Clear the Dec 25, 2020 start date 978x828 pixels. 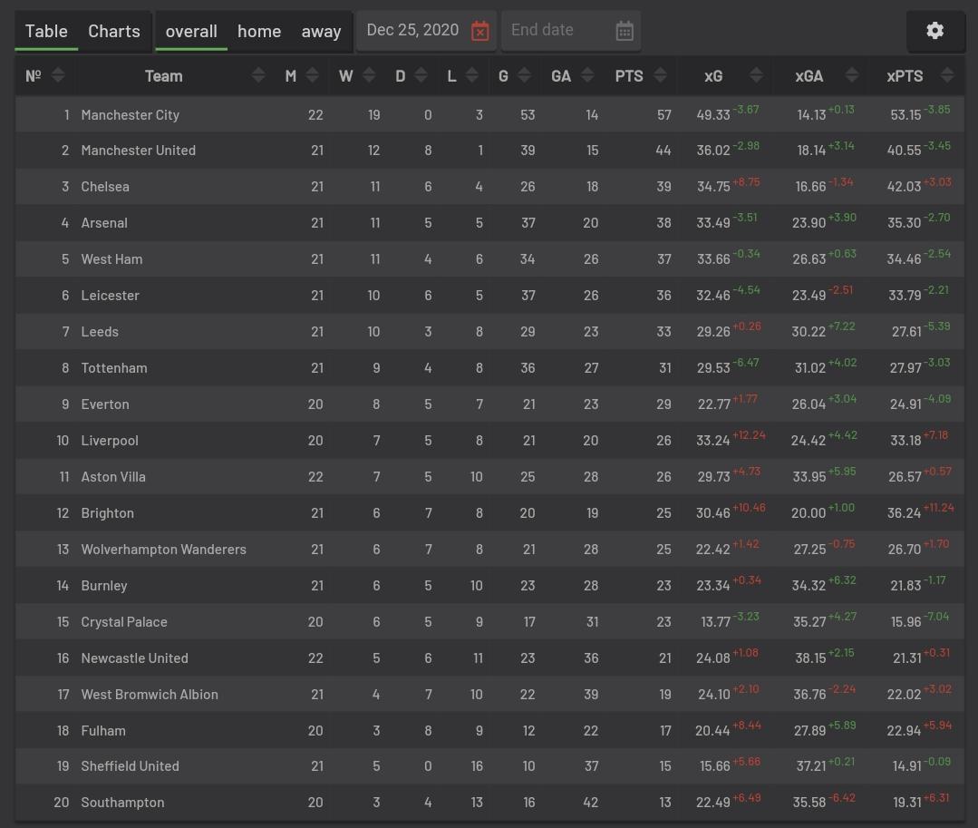tap(479, 30)
